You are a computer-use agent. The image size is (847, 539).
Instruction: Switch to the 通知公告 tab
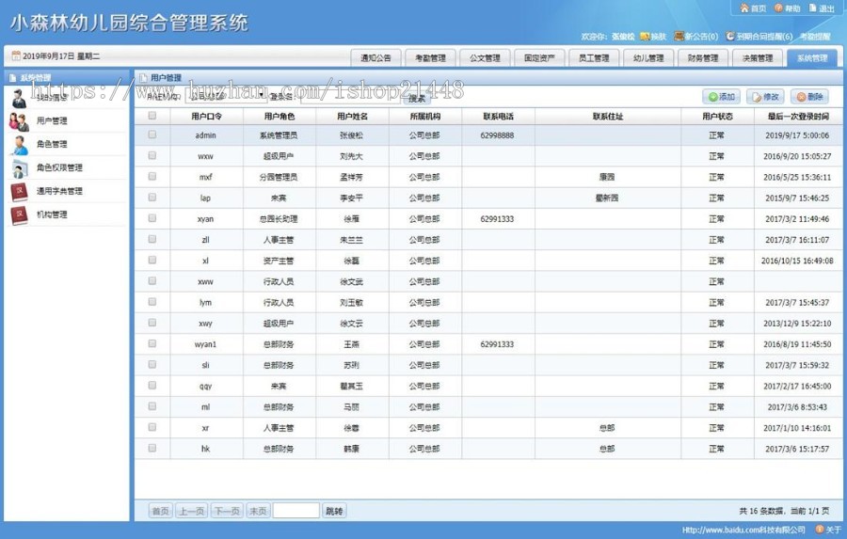tap(376, 57)
